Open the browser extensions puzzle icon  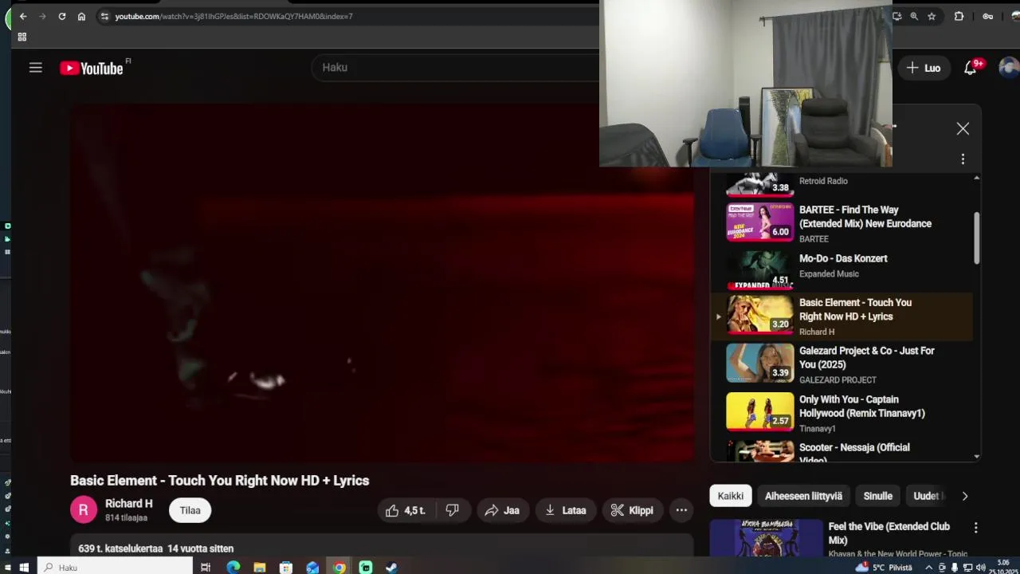(959, 16)
